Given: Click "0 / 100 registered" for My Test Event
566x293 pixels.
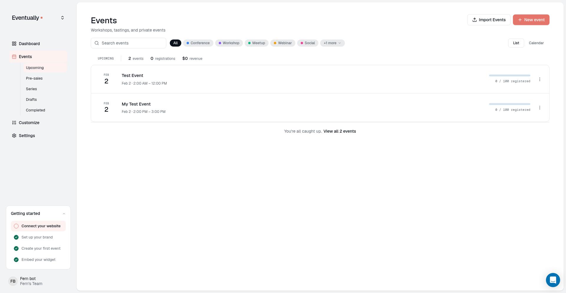Looking at the screenshot, I should (513, 110).
